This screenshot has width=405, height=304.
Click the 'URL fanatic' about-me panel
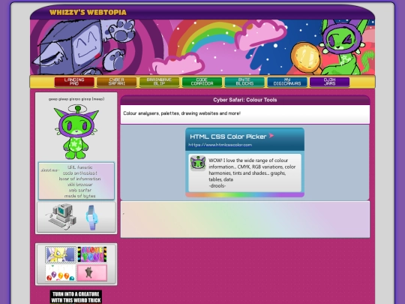76,181
